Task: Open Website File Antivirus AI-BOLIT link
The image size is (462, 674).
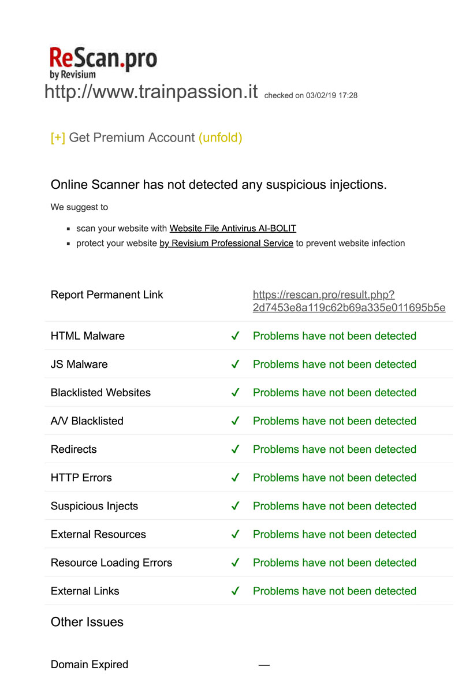Action: coord(233,228)
